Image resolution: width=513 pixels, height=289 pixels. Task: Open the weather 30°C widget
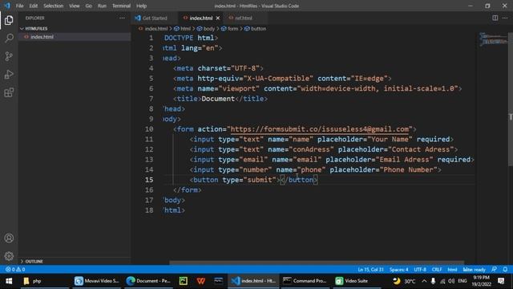(404, 281)
